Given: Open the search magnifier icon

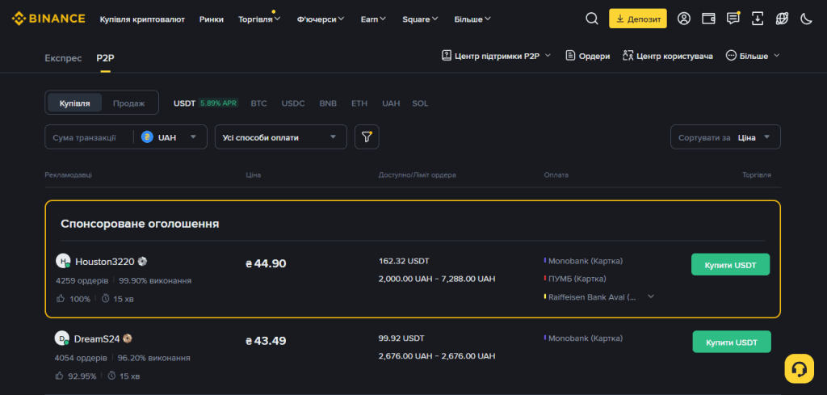Looking at the screenshot, I should 592,19.
